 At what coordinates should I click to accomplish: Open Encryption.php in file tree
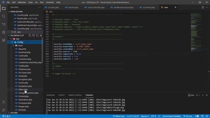25,79
